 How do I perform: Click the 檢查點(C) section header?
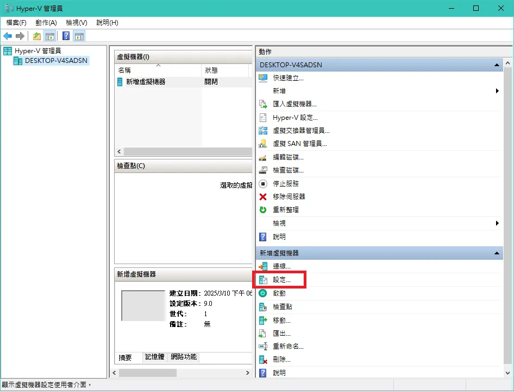coord(183,166)
